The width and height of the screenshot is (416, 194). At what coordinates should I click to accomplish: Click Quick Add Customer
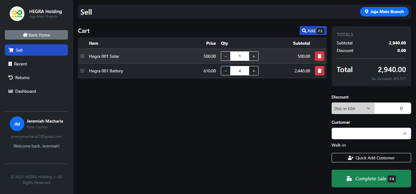pyautogui.click(x=371, y=158)
